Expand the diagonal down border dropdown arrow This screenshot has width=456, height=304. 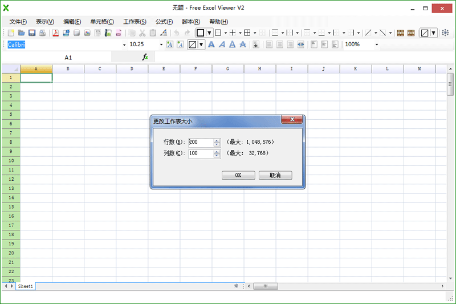(390, 33)
